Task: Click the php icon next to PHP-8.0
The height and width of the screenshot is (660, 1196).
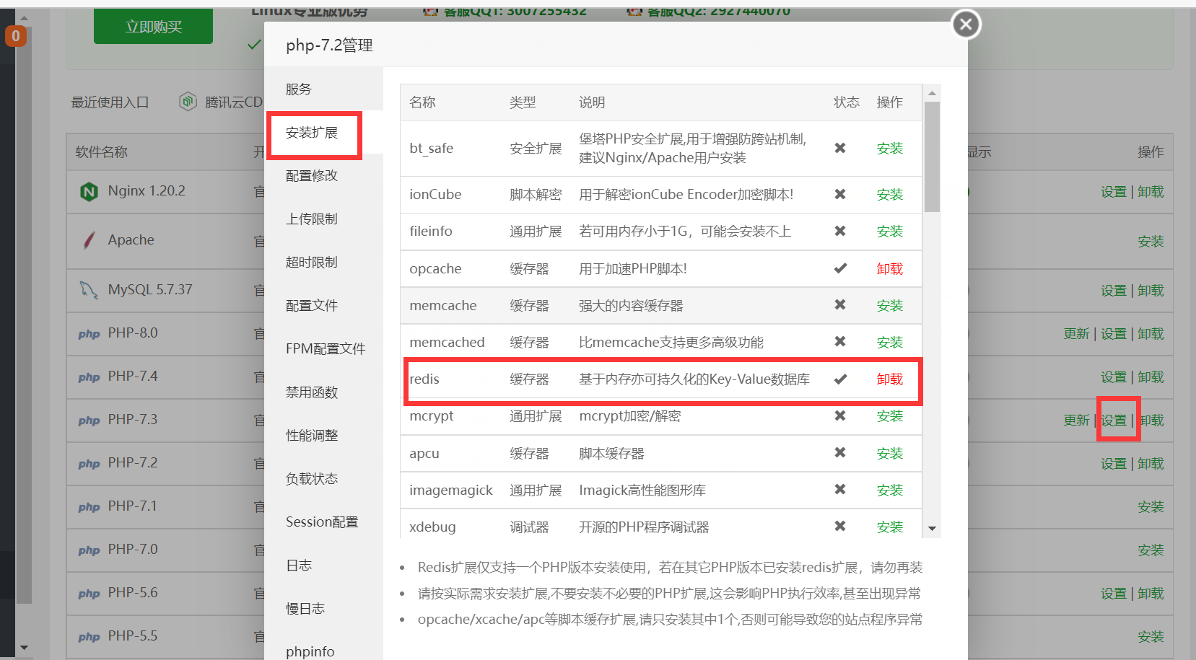Action: [88, 333]
